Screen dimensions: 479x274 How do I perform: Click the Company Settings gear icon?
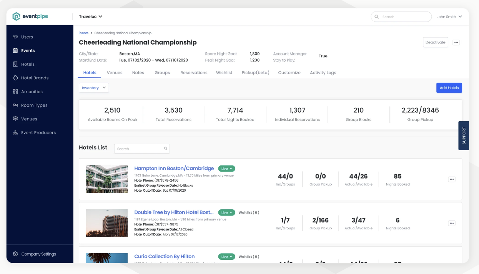point(15,254)
